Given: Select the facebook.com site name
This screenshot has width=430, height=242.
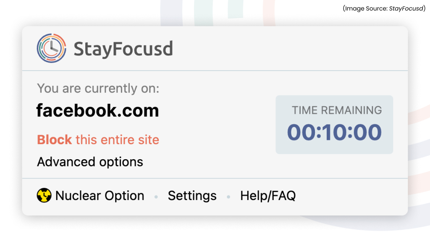Looking at the screenshot, I should tap(98, 110).
